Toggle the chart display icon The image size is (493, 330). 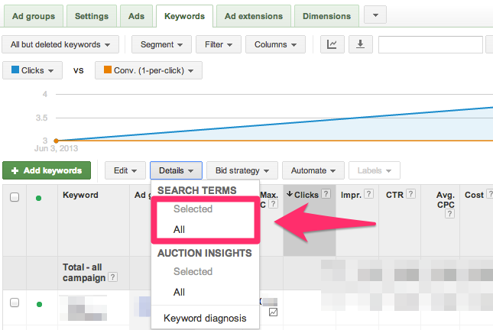pyautogui.click(x=332, y=44)
